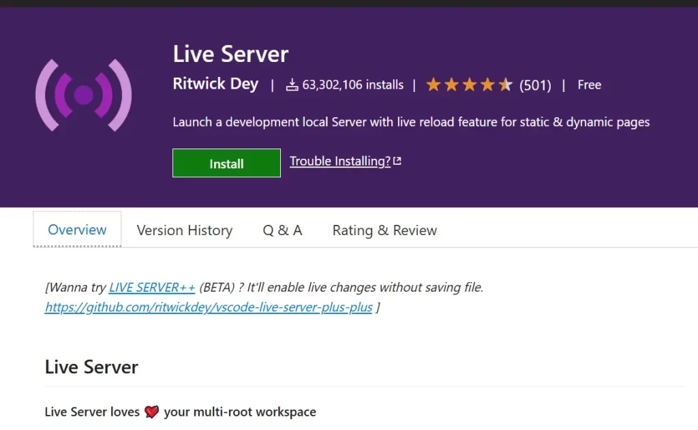
Task: Click the external link icon beside Trouble Installing
Action: 397,161
